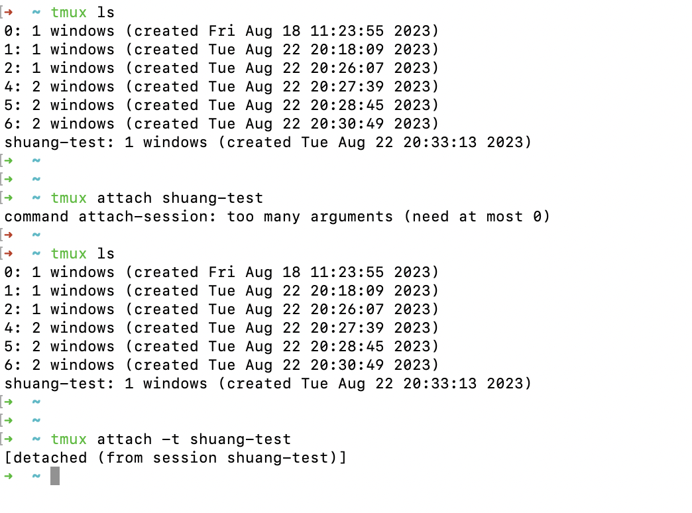Click the red prompt arrow before the topmost tmux ls
The width and height of the screenshot is (692, 513).
[x=8, y=12]
